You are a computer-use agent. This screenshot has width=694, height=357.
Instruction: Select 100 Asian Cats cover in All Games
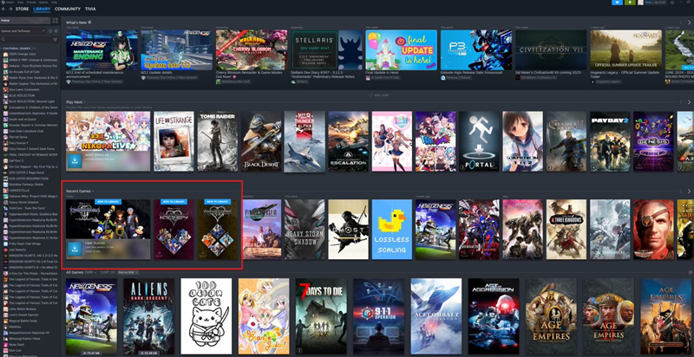(x=206, y=316)
